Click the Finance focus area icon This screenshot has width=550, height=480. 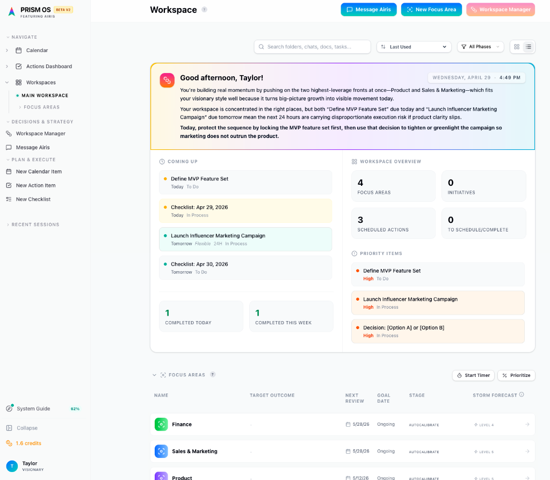tap(161, 424)
